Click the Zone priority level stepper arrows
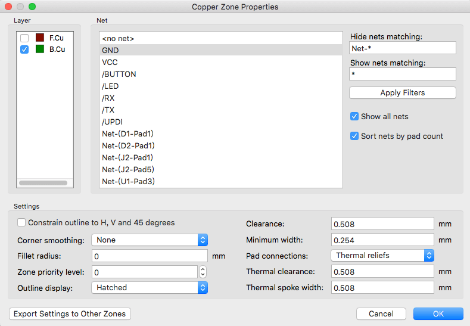This screenshot has width=470, height=326. click(203, 272)
